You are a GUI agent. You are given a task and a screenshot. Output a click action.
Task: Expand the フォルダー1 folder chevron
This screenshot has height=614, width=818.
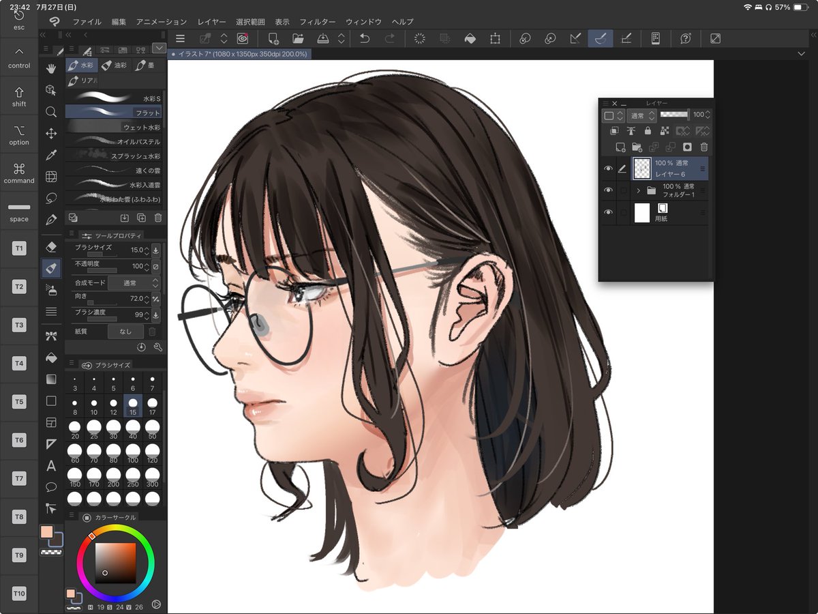pos(639,190)
